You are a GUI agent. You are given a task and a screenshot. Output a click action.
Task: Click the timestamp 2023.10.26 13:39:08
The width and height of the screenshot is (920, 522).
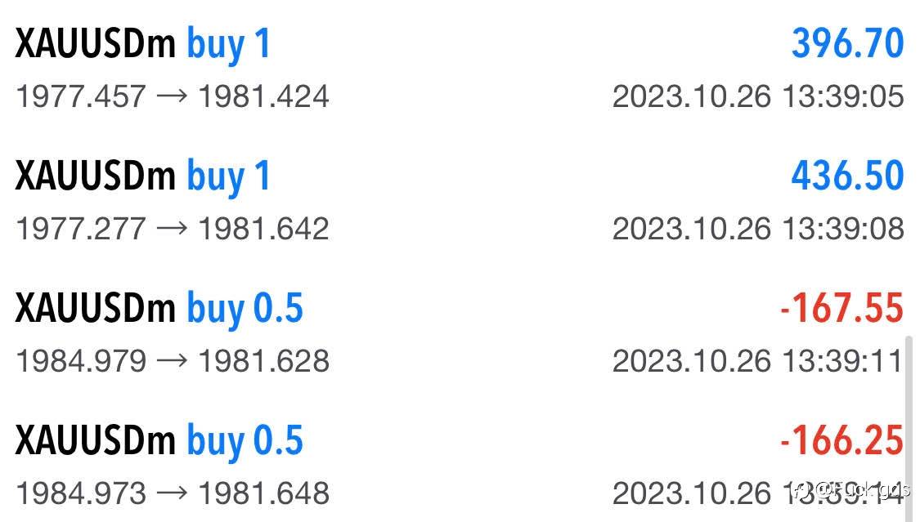pyautogui.click(x=758, y=229)
